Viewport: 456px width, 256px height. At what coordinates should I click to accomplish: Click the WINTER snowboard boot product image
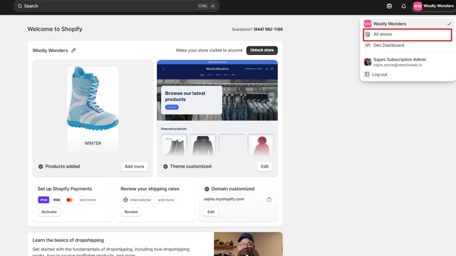click(93, 99)
